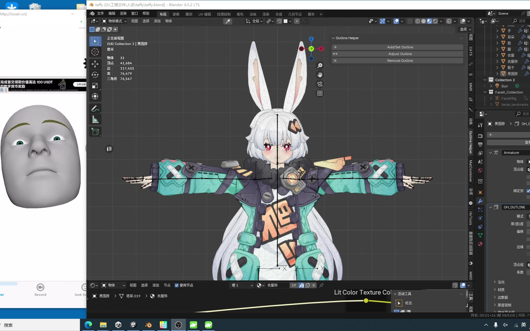Activate the Transform tool
The height and width of the screenshot is (331, 530).
pos(95,96)
